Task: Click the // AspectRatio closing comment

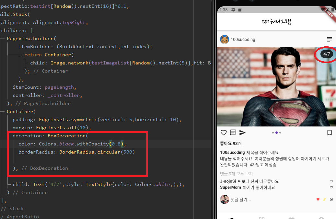Action: tap(20, 217)
